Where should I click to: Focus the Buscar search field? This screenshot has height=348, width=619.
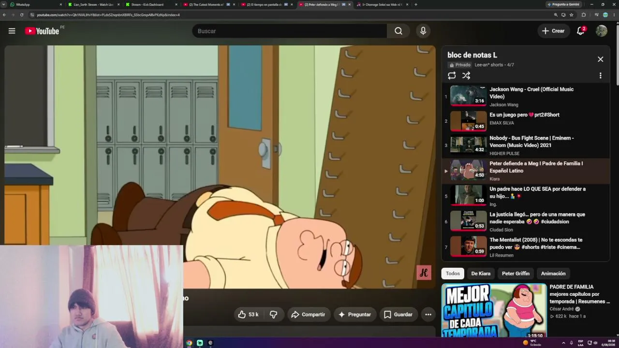289,31
